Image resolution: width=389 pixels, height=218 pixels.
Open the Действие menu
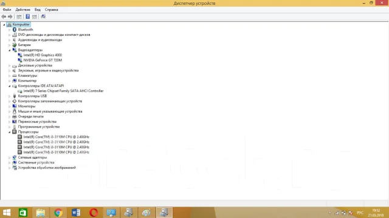pyautogui.click(x=23, y=10)
